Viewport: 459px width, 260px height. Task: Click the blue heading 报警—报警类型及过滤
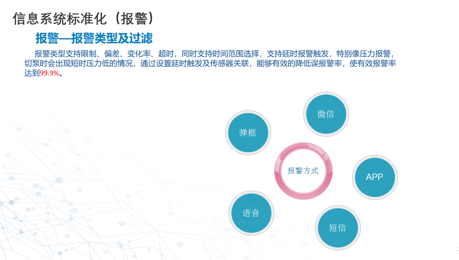[94, 39]
